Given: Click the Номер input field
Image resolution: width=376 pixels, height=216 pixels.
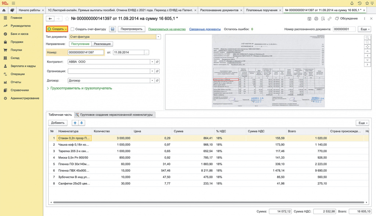Looking at the screenshot, I should pyautogui.click(x=86, y=52).
